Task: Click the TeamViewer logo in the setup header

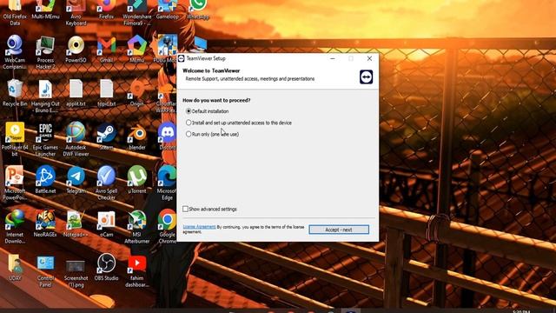Action: point(367,77)
